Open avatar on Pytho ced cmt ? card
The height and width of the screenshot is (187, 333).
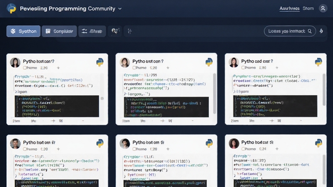click(x=234, y=63)
